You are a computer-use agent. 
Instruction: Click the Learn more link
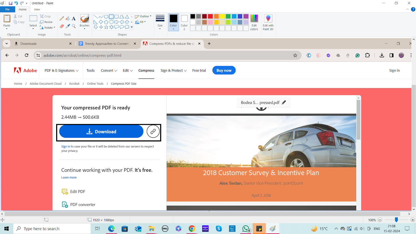coord(69,178)
